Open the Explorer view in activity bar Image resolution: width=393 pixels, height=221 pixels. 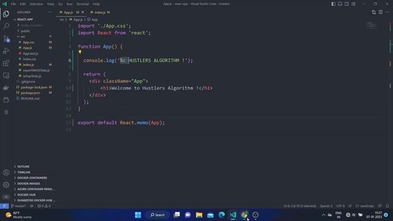pyautogui.click(x=6, y=14)
